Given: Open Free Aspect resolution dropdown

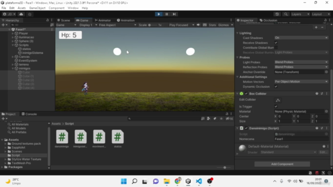Looking at the screenshot, I should coord(118,25).
